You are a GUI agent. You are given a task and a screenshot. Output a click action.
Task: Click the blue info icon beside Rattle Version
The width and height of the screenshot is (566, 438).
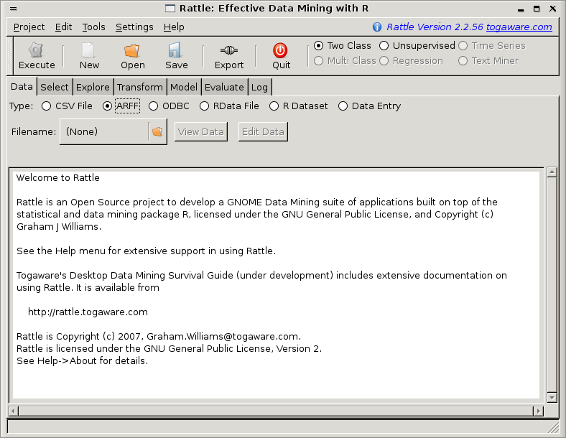pos(377,27)
